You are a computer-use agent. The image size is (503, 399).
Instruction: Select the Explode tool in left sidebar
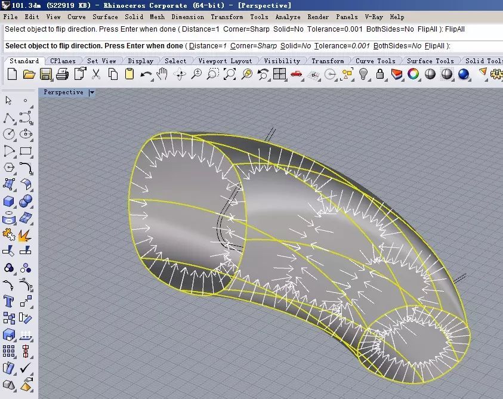pyautogui.click(x=25, y=235)
